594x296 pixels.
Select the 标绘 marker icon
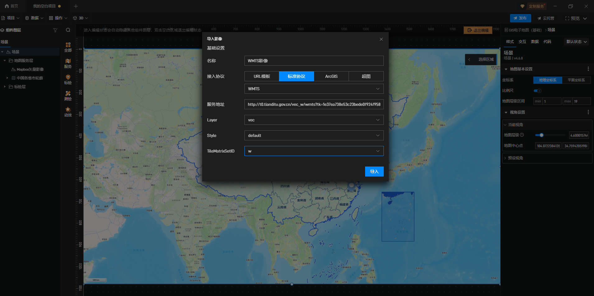[68, 79]
